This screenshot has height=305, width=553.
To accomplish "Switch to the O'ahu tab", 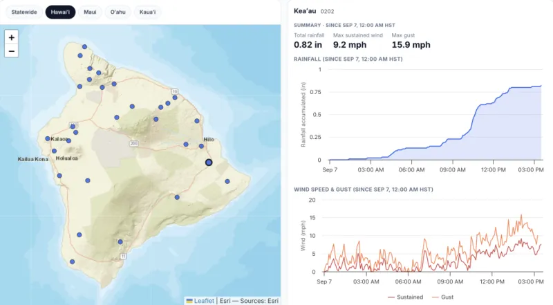I will [118, 12].
